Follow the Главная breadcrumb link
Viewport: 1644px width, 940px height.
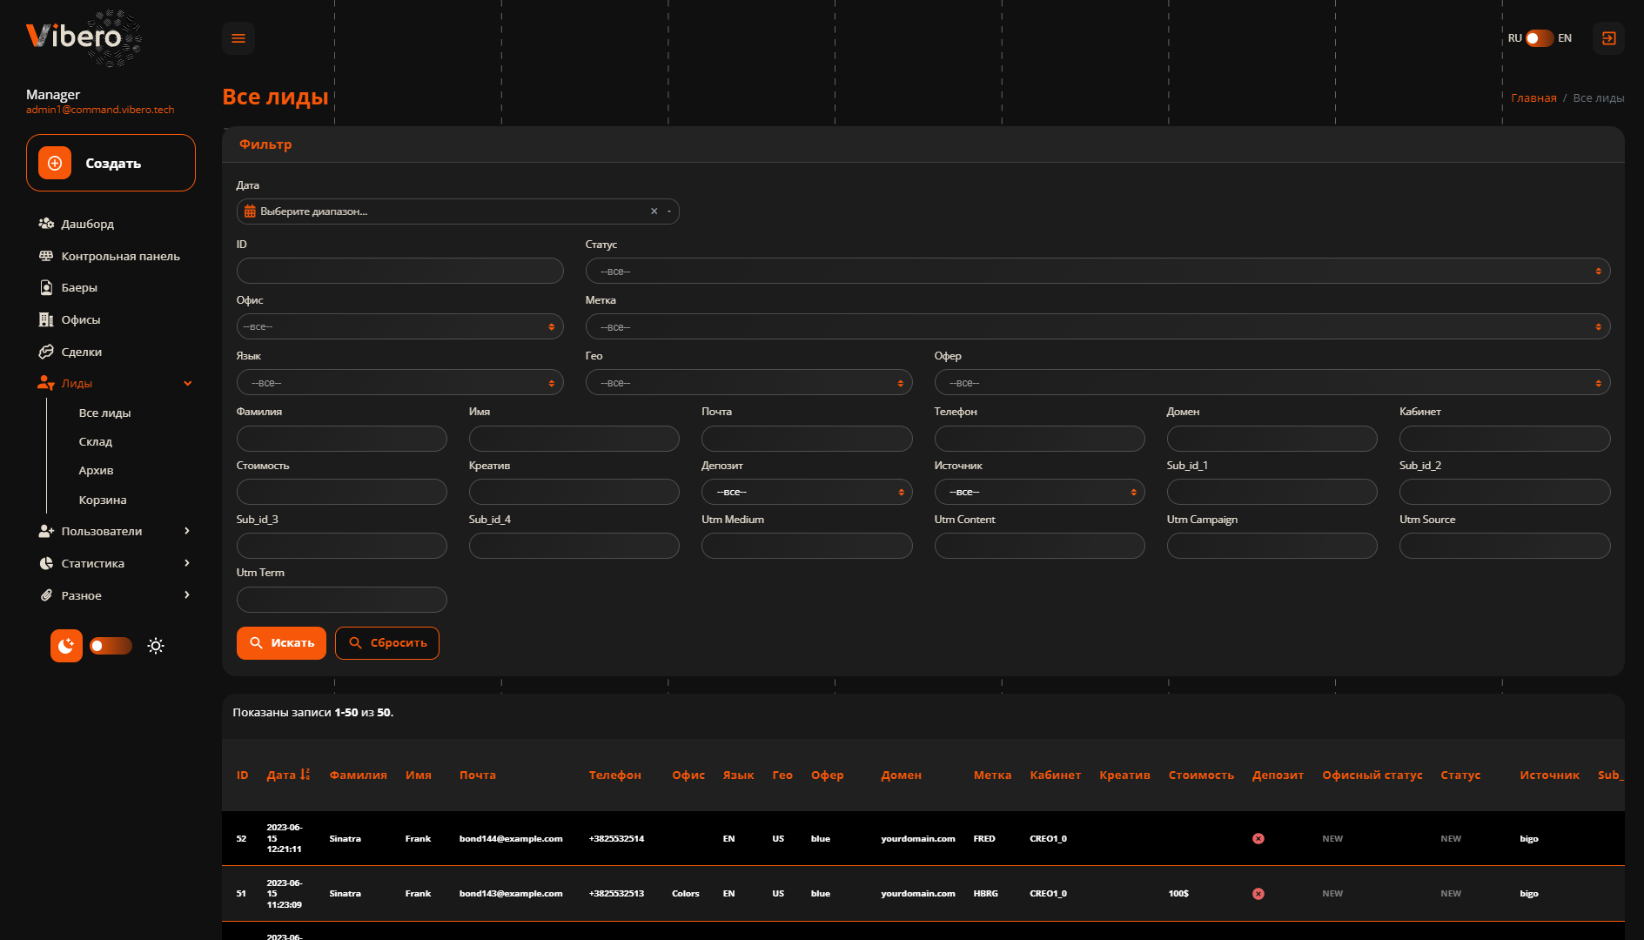pos(1533,98)
